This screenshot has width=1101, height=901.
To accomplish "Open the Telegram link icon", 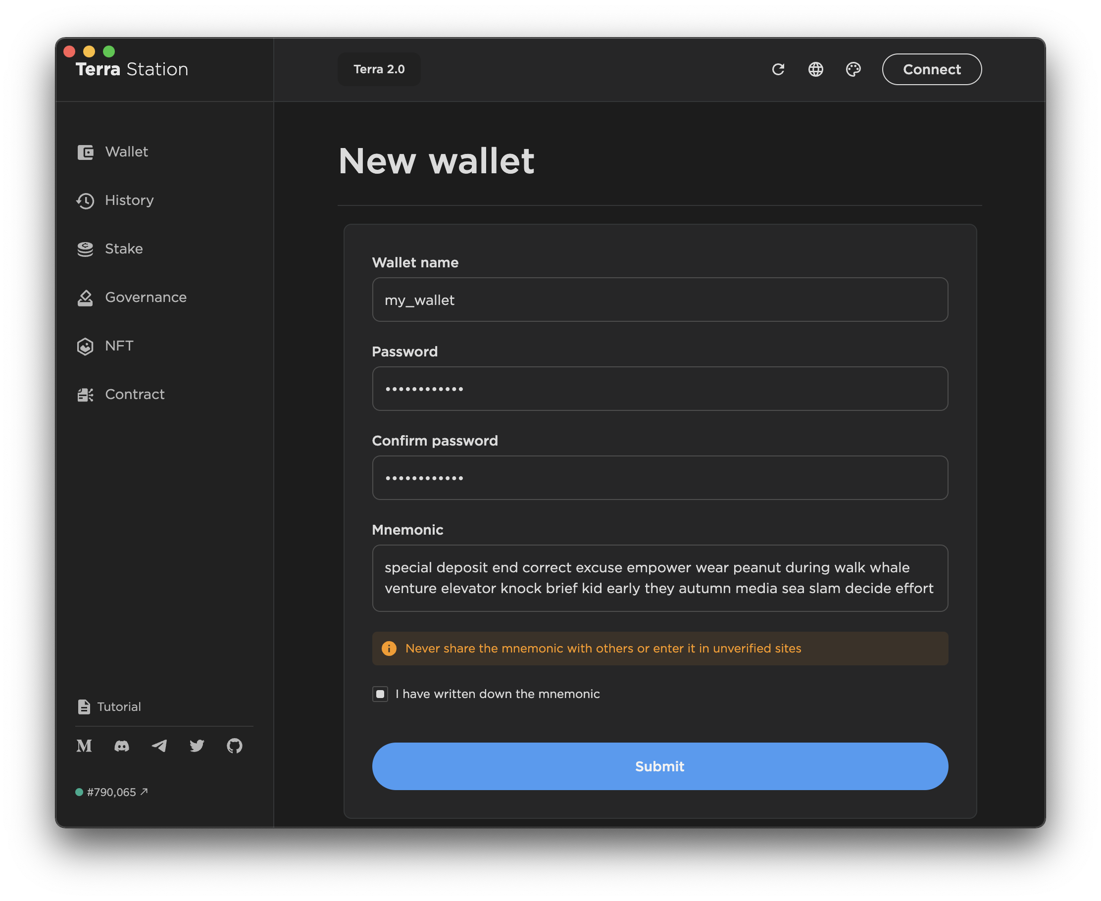I will click(x=159, y=746).
